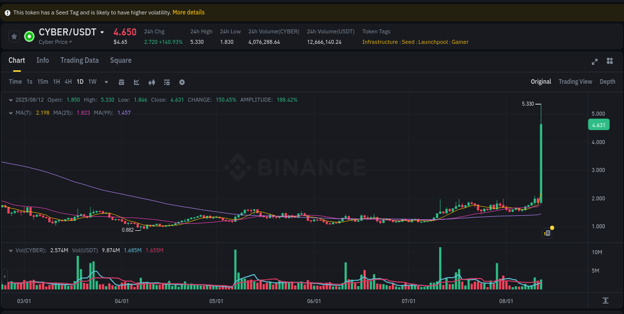Switch to the Trading Data tab
The width and height of the screenshot is (624, 314).
pos(79,60)
